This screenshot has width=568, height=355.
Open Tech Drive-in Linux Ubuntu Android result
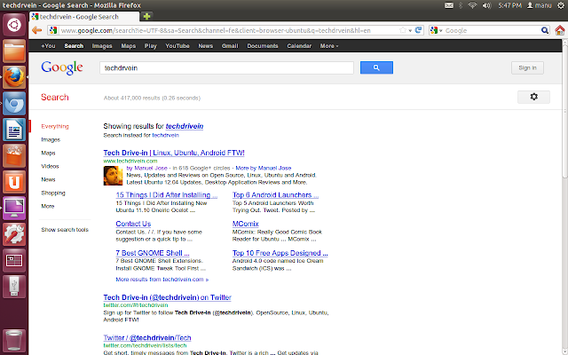[x=174, y=153]
